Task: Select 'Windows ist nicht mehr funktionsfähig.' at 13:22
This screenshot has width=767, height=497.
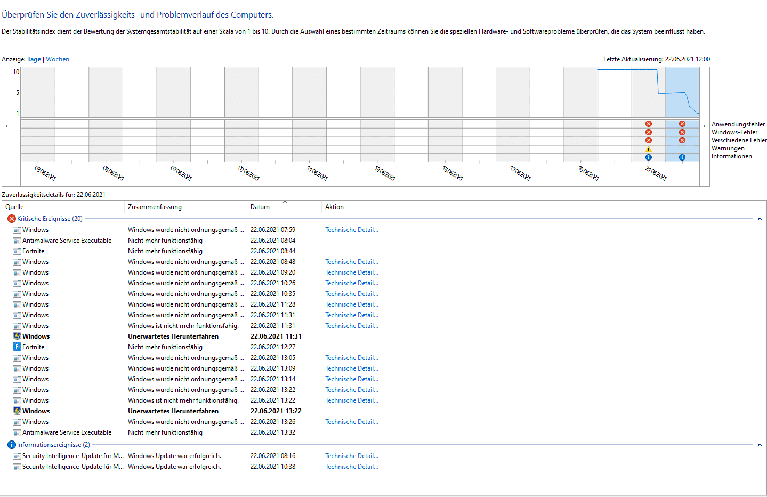Action: point(183,400)
